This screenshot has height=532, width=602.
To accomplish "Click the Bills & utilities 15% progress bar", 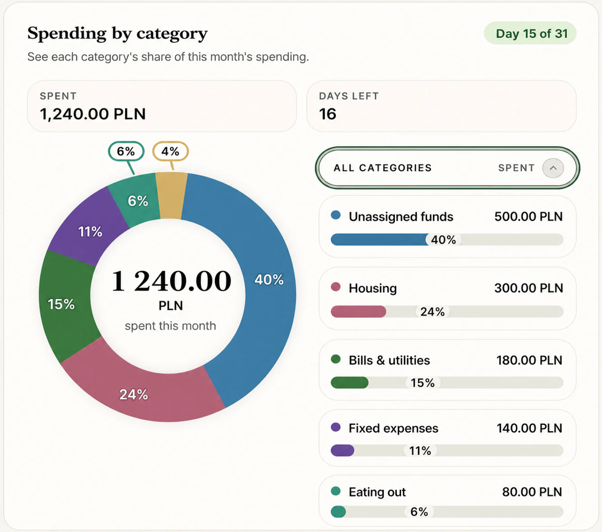I will (x=447, y=383).
